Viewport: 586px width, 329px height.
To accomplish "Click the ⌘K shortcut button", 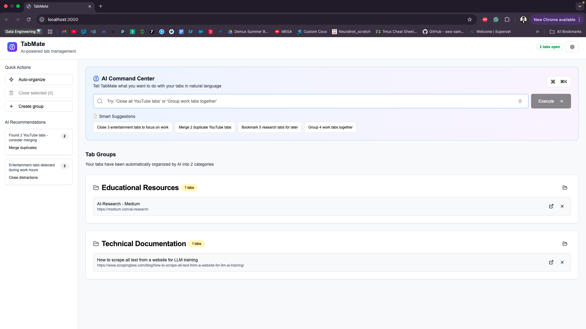I will (x=559, y=82).
